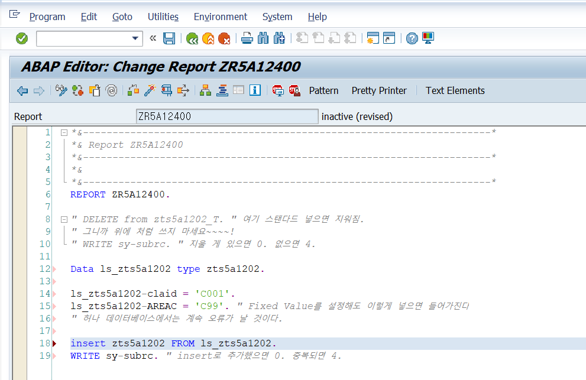Create a new session window icon
This screenshot has height=380, width=586.
(x=373, y=38)
